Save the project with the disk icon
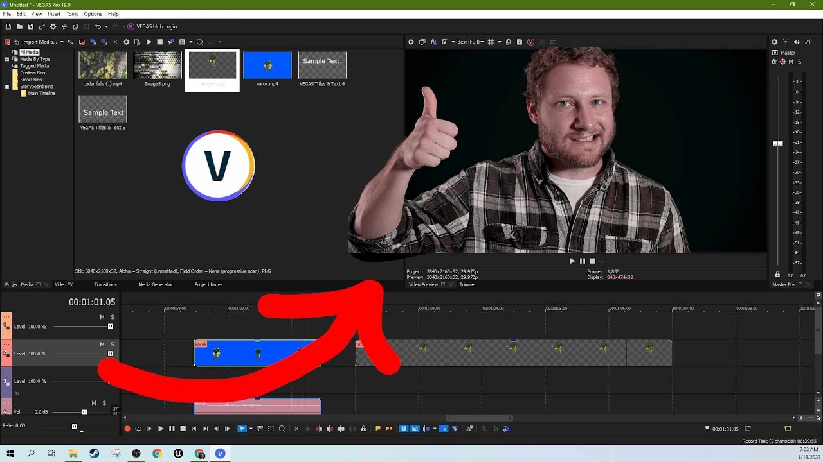This screenshot has height=462, width=823. click(x=30, y=26)
